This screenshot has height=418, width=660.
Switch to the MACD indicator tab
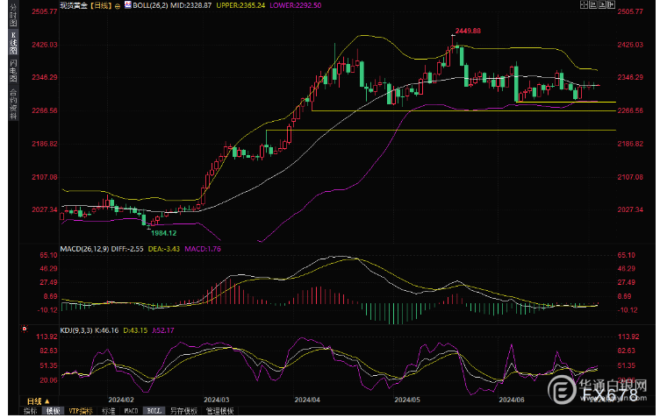[x=130, y=410]
